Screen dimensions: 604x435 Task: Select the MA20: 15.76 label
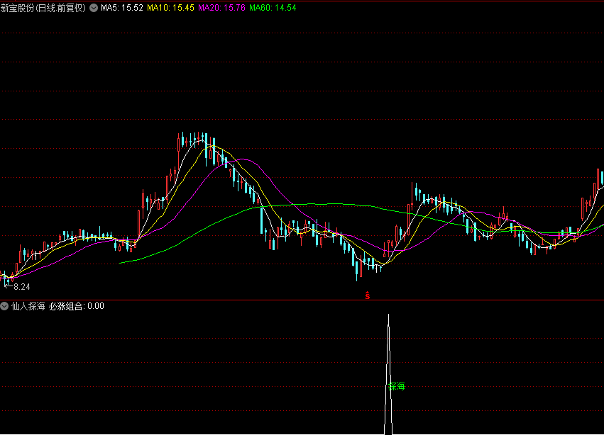click(222, 8)
